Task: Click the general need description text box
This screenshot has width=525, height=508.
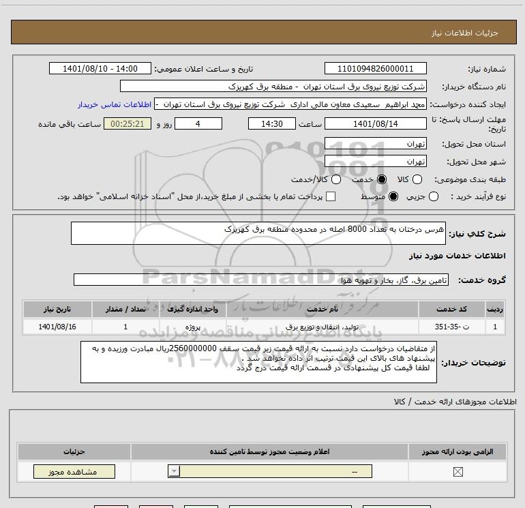Action: tap(258, 233)
